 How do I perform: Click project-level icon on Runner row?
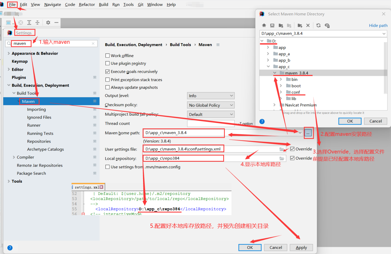95,125
